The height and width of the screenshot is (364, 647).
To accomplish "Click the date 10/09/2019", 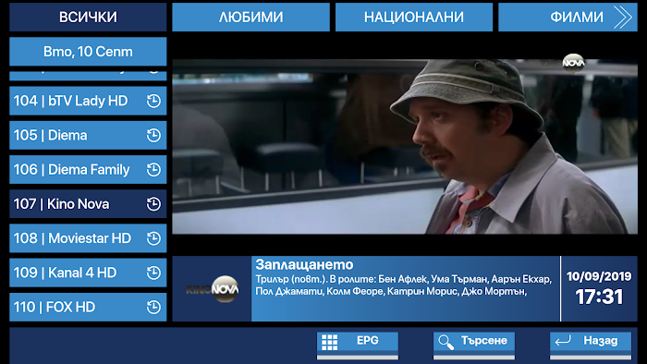I will [599, 276].
